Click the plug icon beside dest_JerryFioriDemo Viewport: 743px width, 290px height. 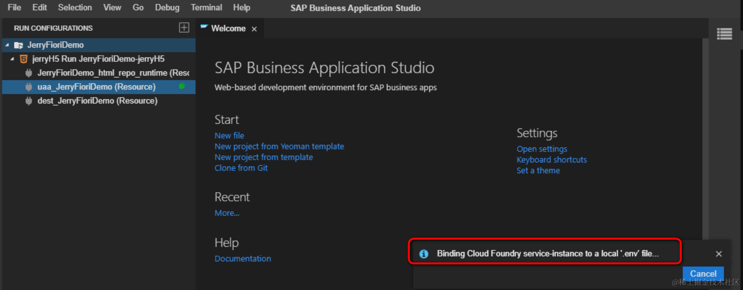click(29, 101)
